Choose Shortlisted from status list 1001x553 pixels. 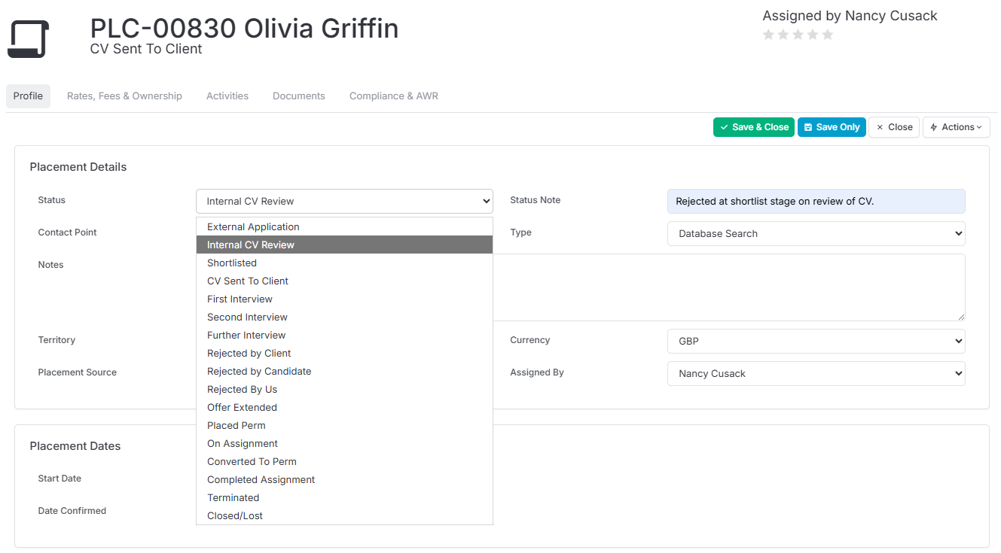(344, 263)
